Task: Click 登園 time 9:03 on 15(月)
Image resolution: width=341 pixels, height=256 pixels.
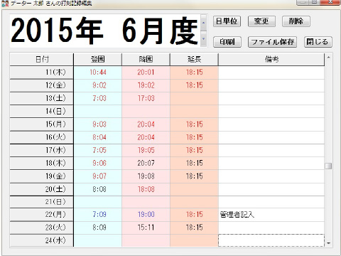Action: click(98, 124)
